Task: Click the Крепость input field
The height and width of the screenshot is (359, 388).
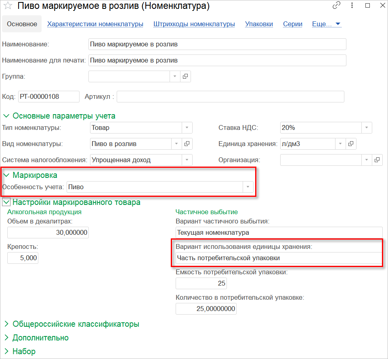Action: 23,258
